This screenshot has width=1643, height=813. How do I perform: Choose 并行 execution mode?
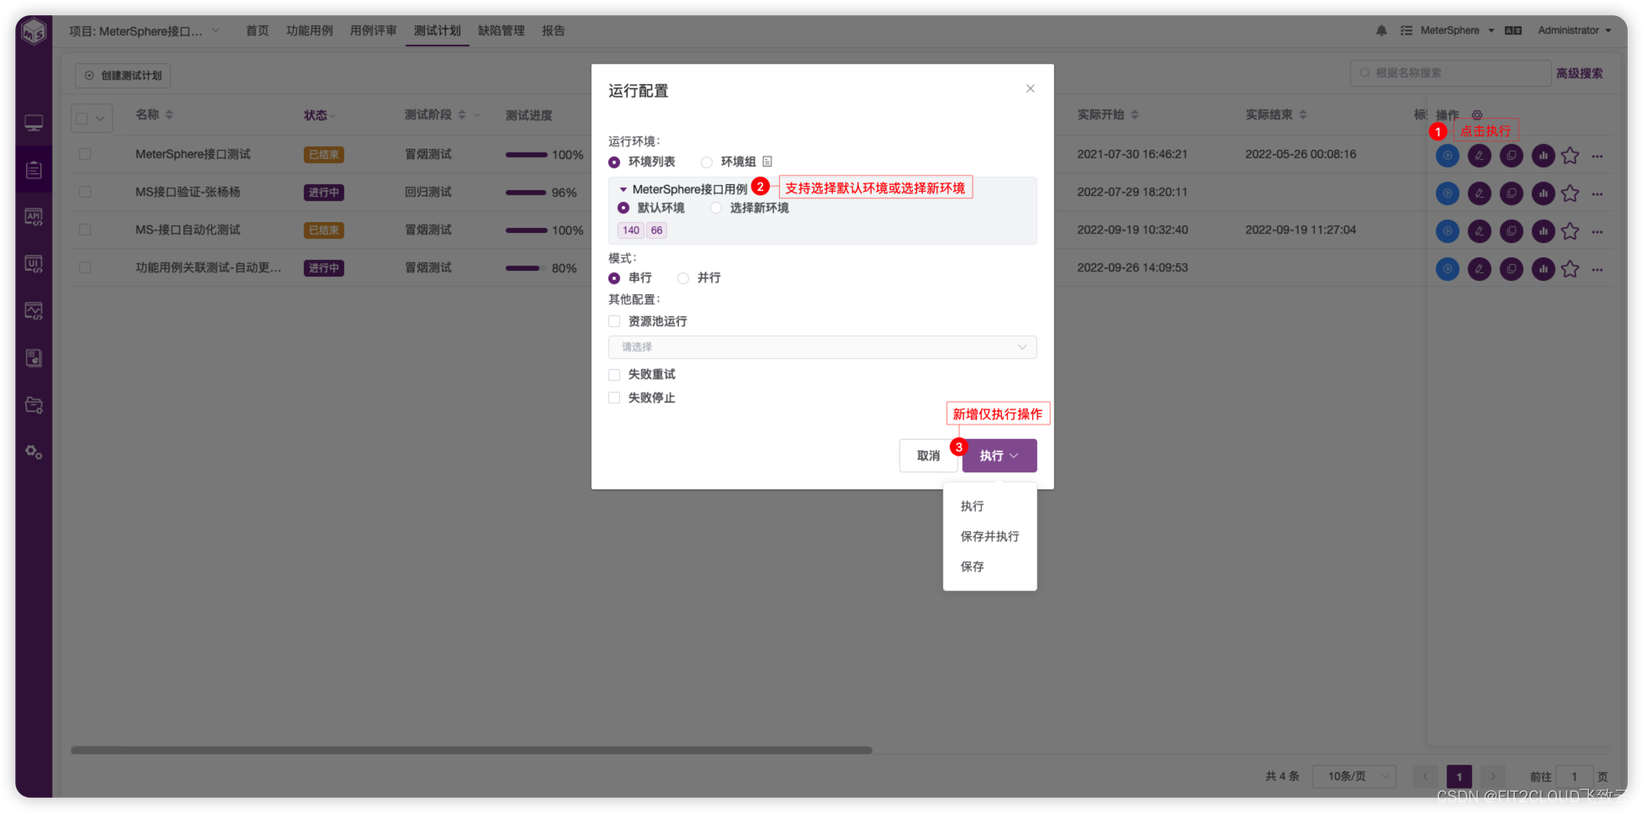pyautogui.click(x=683, y=278)
